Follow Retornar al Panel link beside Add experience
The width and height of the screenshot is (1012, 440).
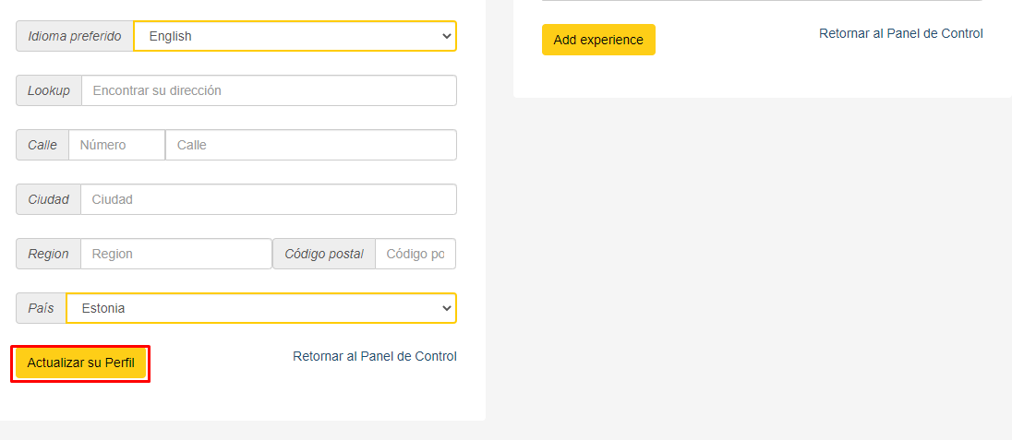coord(901,33)
